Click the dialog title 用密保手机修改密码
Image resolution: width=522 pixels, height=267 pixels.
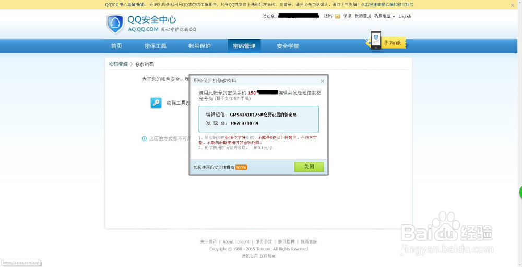(x=215, y=81)
